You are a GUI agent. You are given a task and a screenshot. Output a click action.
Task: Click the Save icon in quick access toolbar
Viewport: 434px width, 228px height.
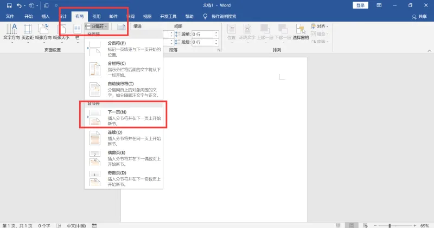pos(9,5)
